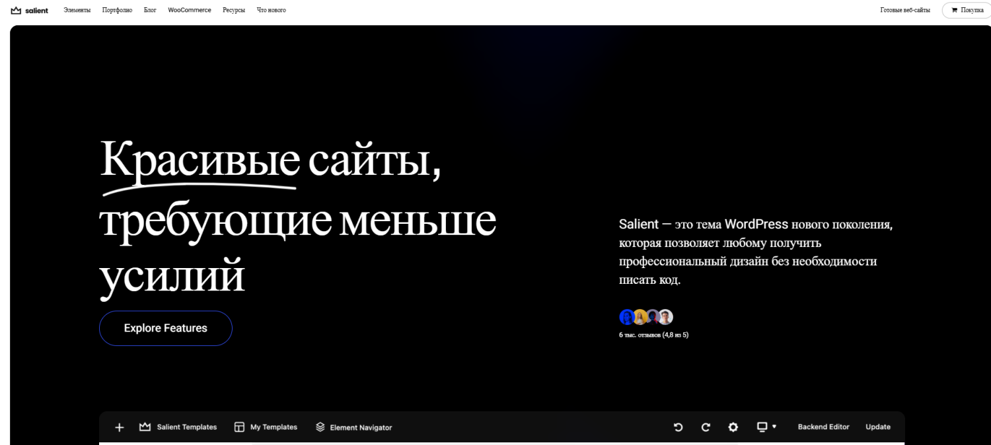Click the reviewer avatars group

point(646,317)
